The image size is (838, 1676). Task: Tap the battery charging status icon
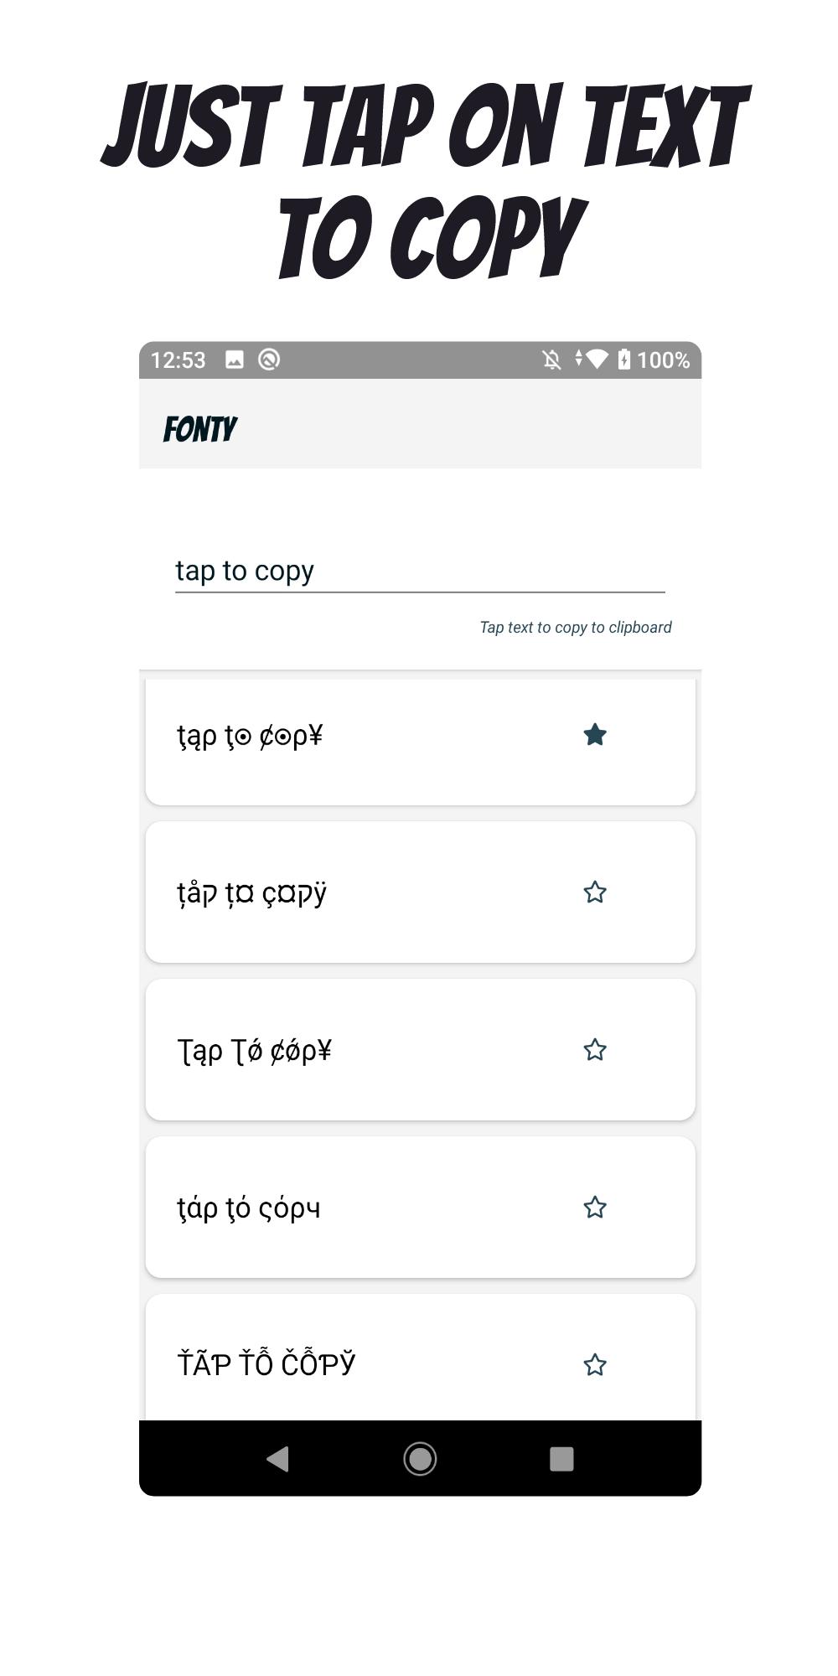[624, 360]
